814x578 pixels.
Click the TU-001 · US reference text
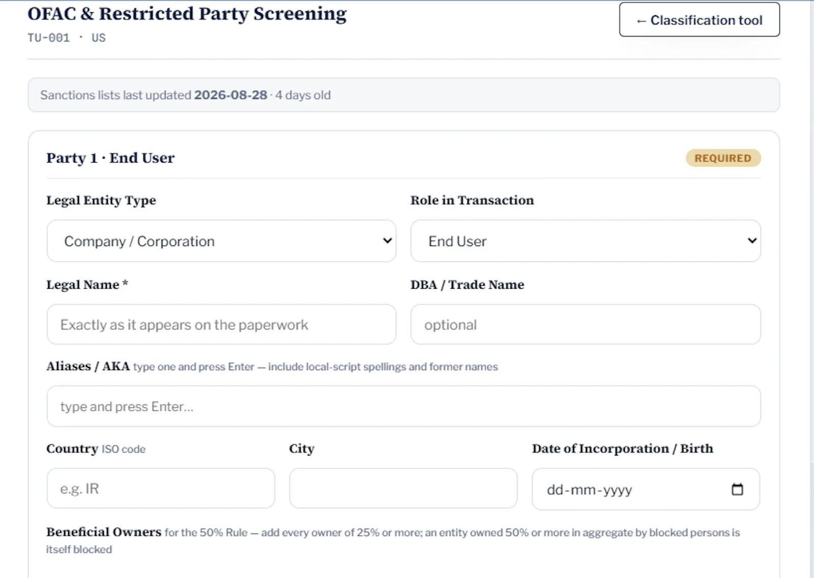point(67,38)
